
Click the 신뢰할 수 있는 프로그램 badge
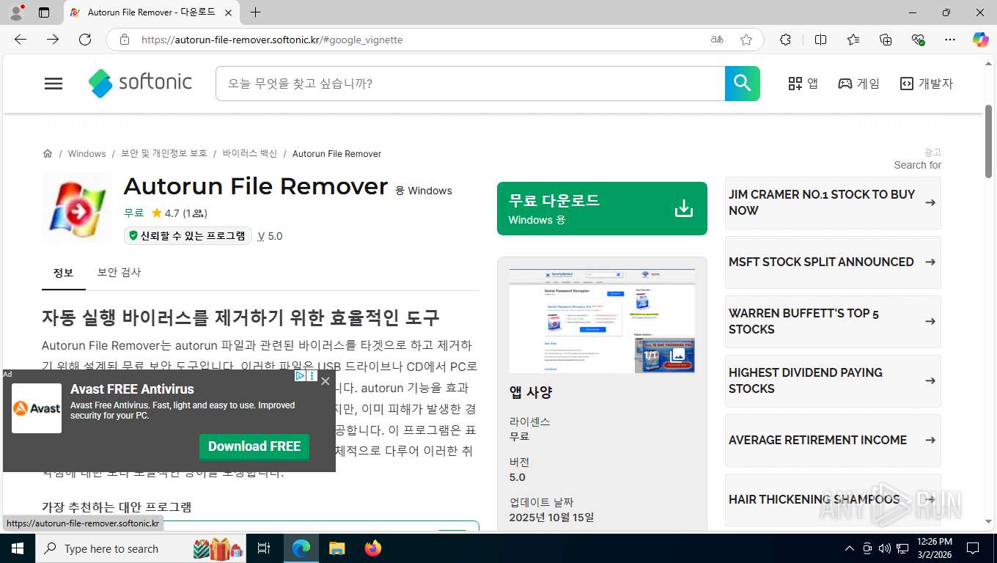point(188,235)
